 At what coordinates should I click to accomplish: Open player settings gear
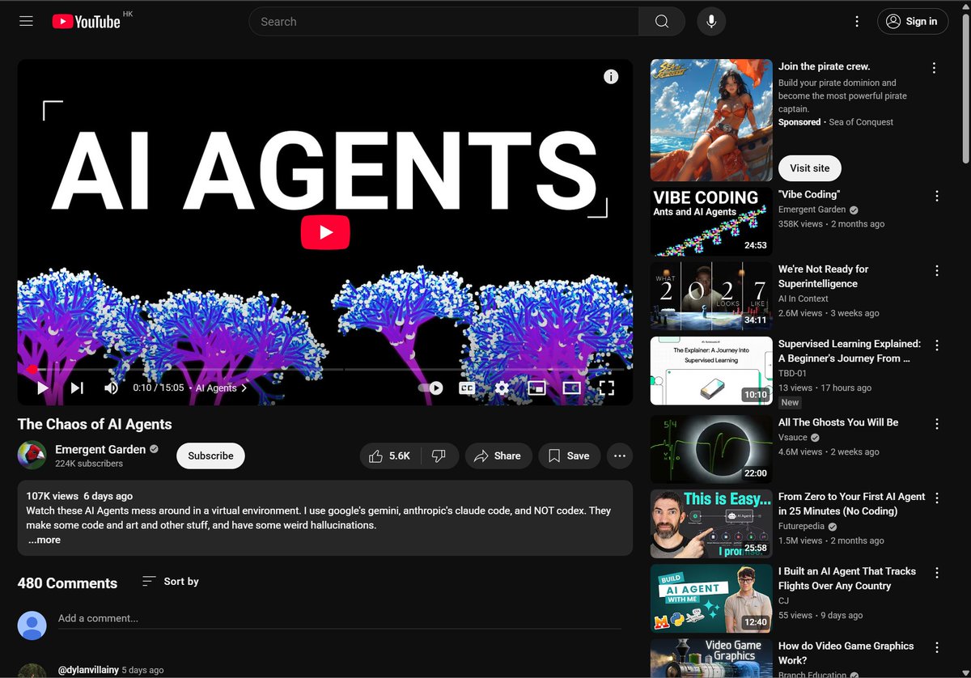point(502,388)
